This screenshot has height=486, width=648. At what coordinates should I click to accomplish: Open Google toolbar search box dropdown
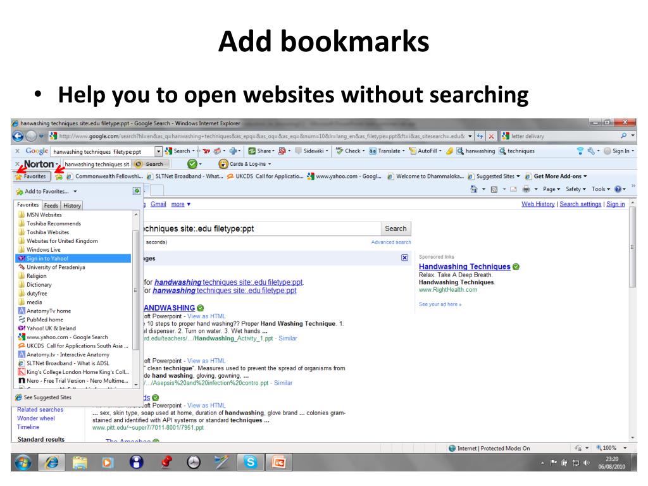tap(158, 152)
